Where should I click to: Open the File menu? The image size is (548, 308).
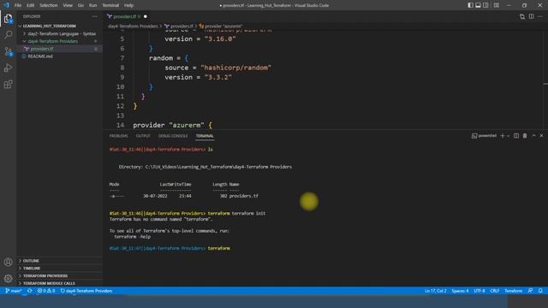click(18, 5)
